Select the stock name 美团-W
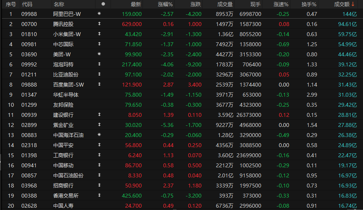 click(x=62, y=54)
